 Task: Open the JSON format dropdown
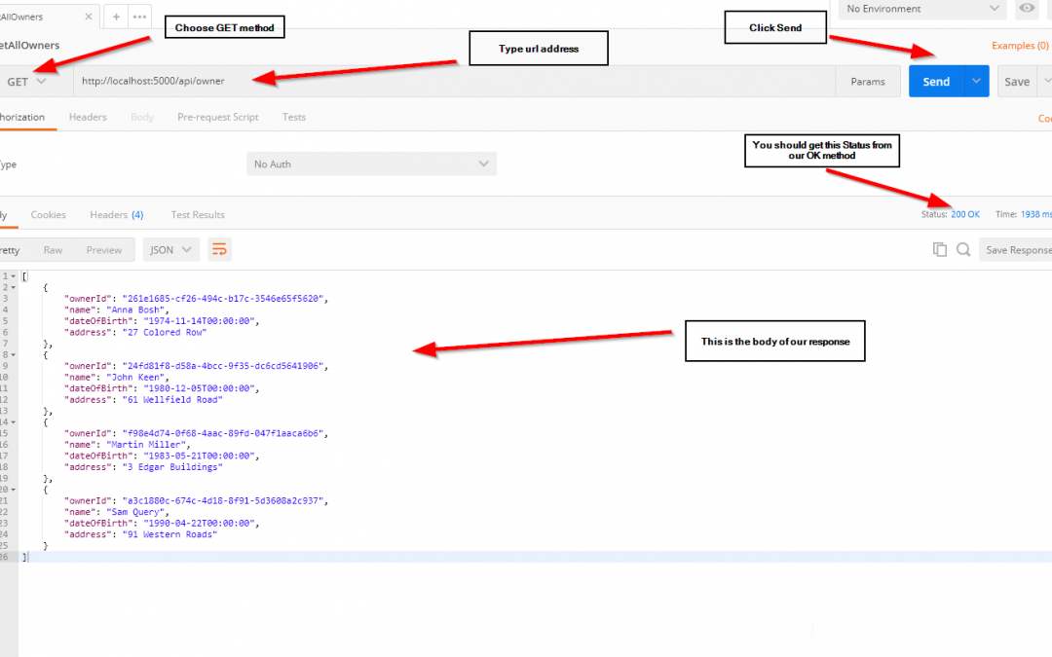(x=170, y=250)
